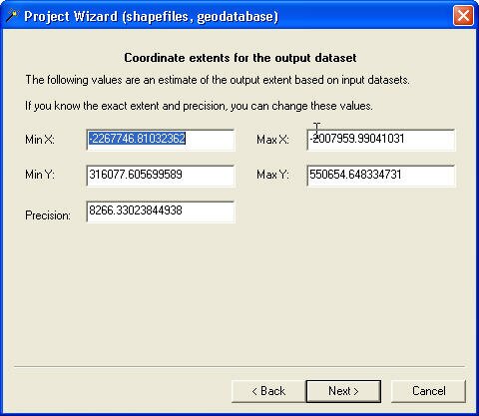Click the wizard wand icon in title bar
Viewport: 479px width, 416px height.
tap(12, 16)
